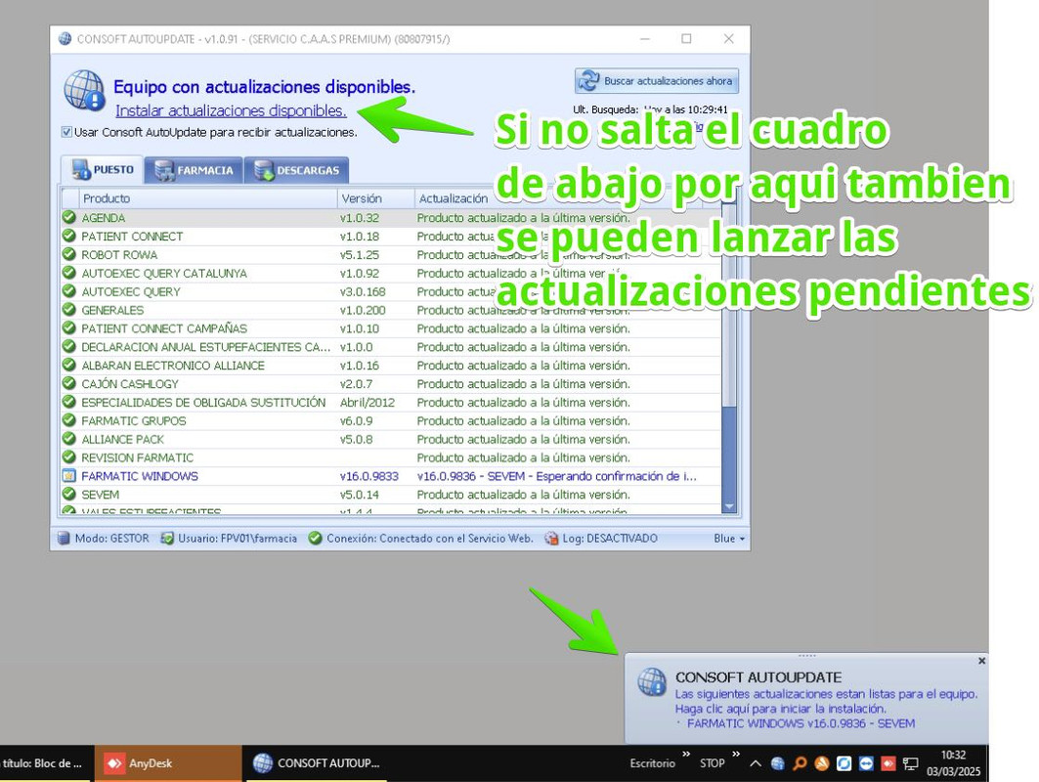This screenshot has width=1039, height=782.
Task: Click the v16.0.9836 - SEVEM status cell
Action: click(556, 476)
